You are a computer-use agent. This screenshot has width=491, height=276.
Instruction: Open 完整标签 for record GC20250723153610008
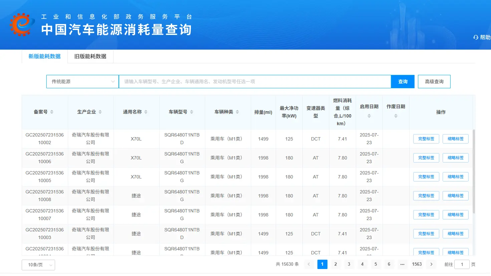pos(426,196)
